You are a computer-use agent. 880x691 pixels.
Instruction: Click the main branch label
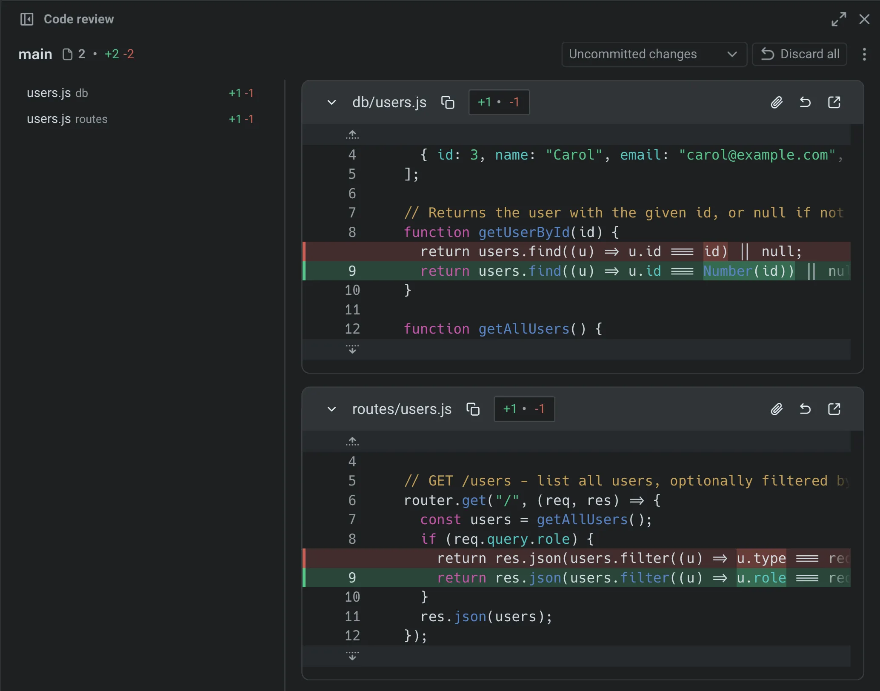35,54
